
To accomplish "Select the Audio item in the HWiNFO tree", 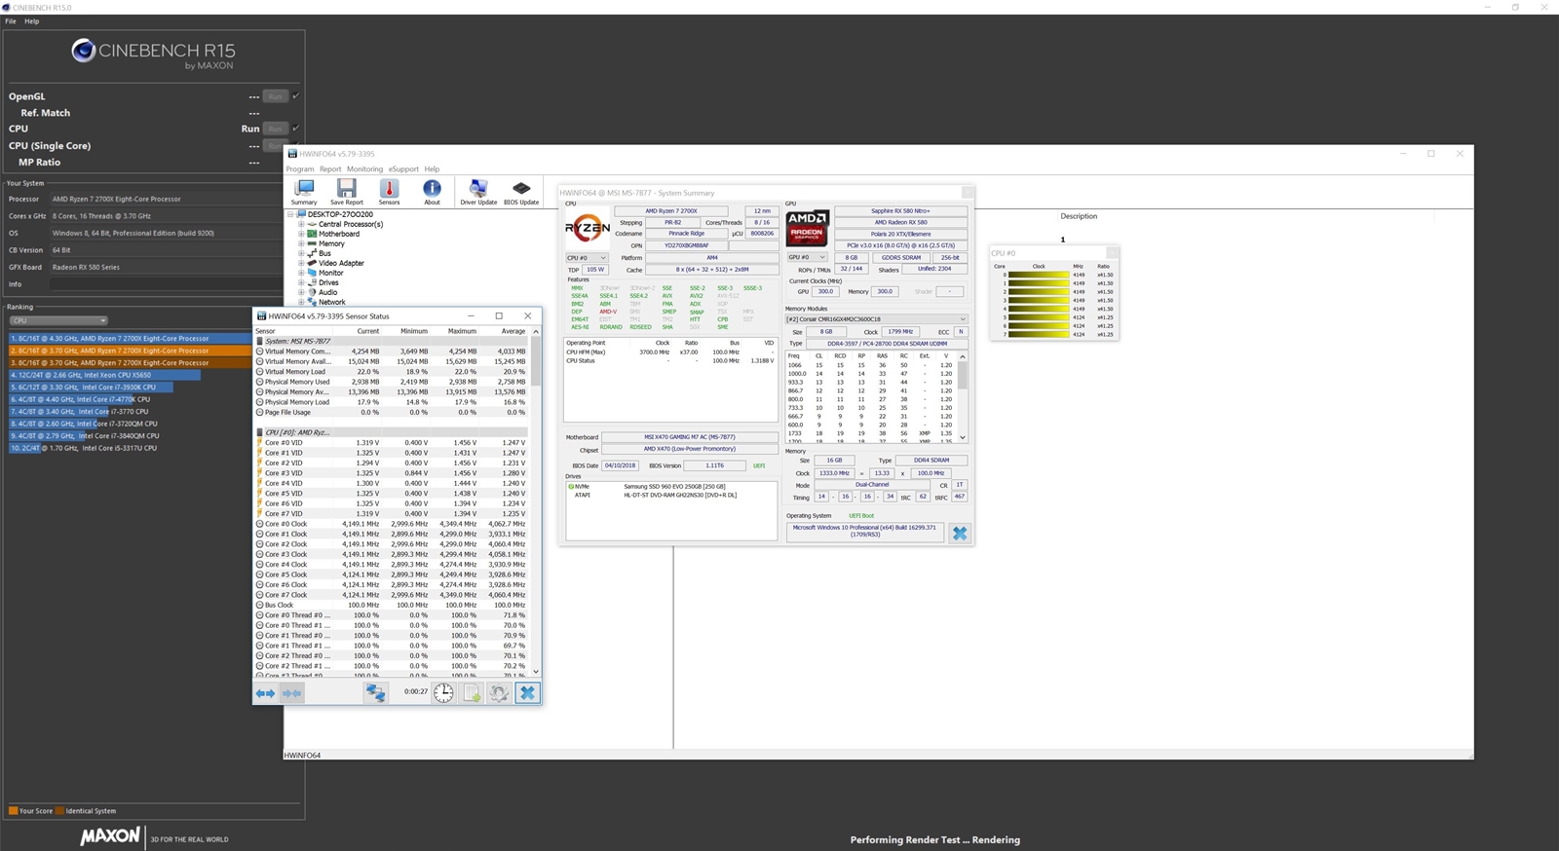I will click(x=327, y=292).
